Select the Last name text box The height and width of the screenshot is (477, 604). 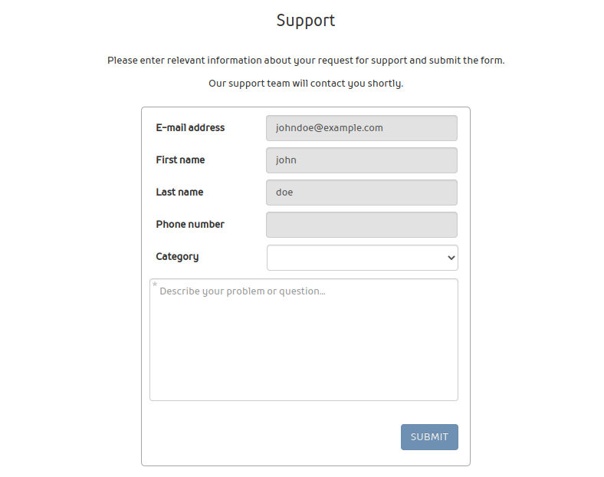[361, 192]
